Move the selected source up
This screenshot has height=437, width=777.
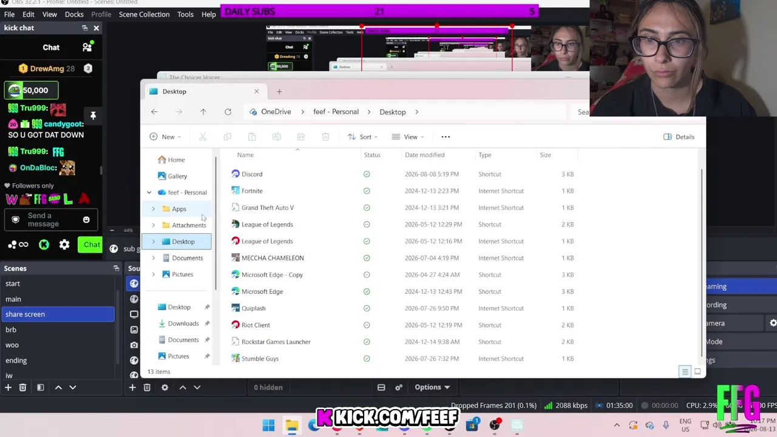(182, 387)
